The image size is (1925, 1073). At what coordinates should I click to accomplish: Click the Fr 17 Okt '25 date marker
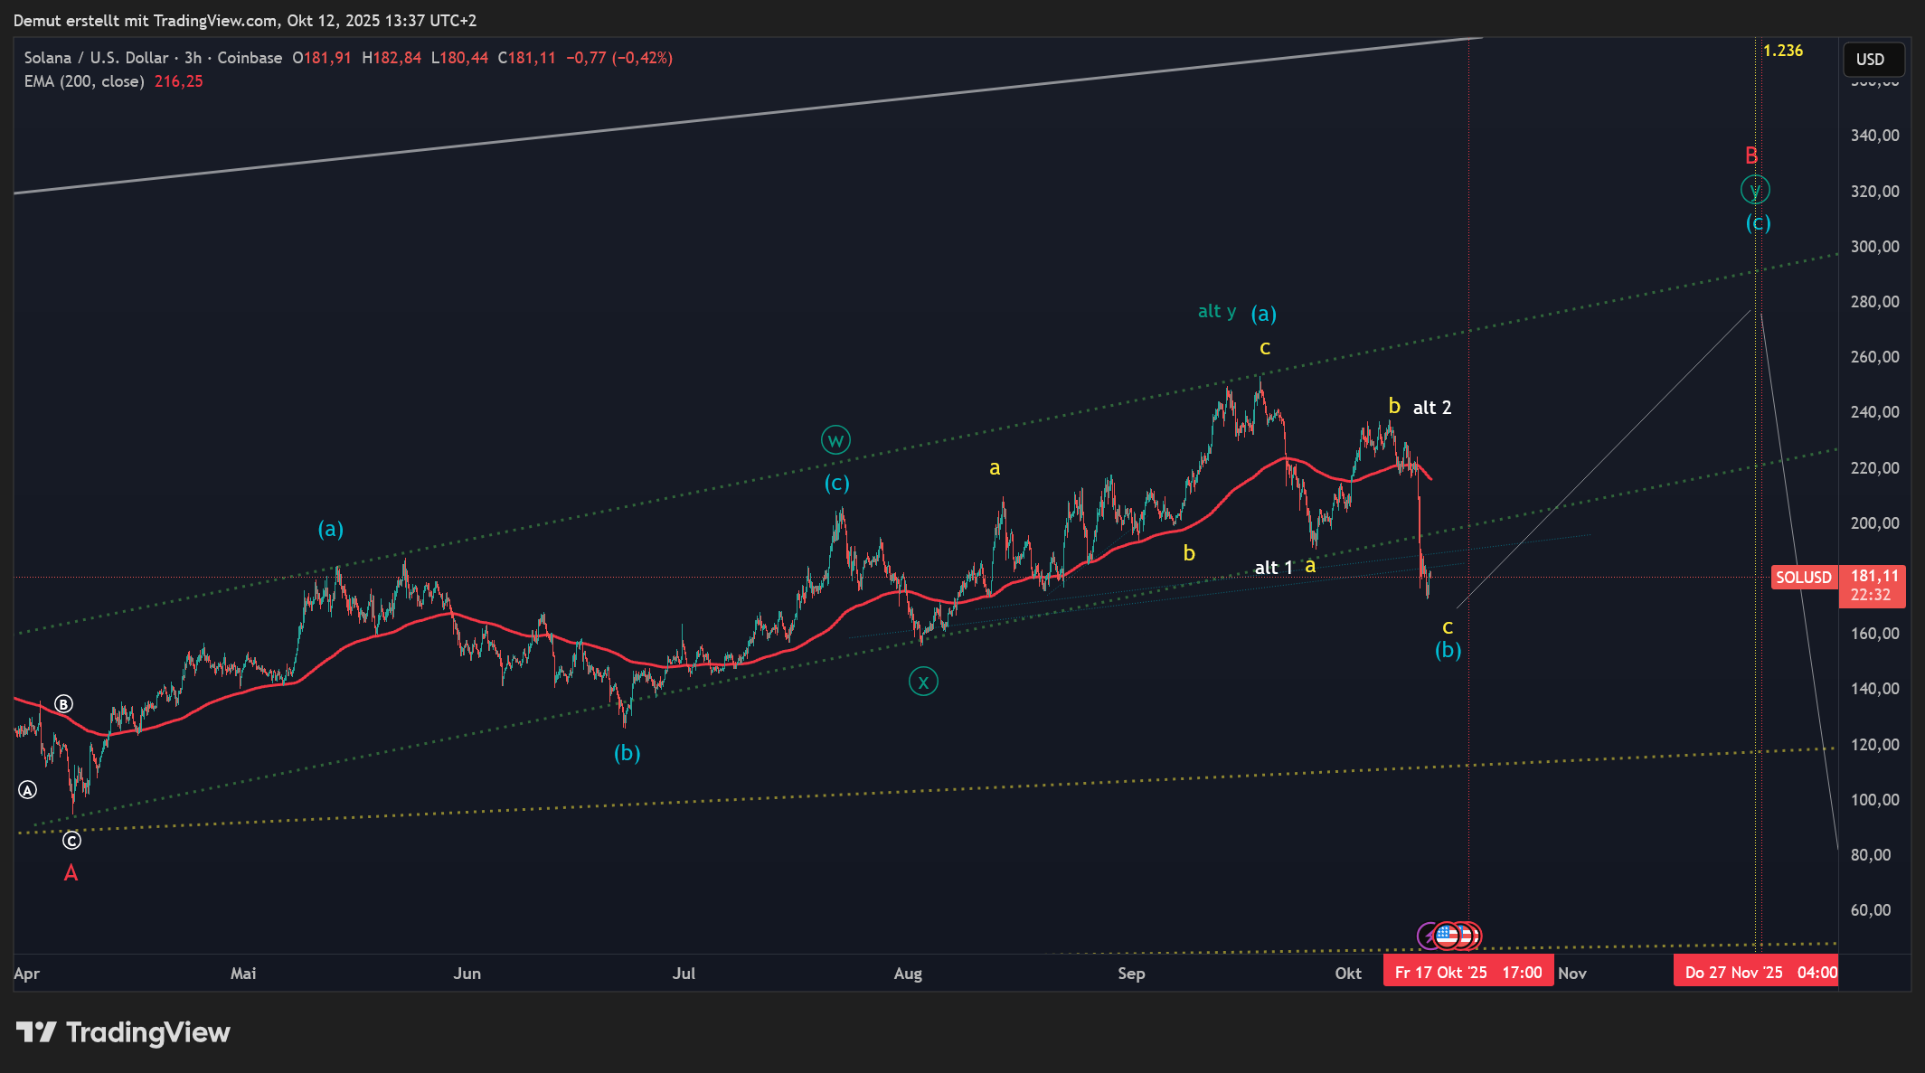(x=1467, y=973)
